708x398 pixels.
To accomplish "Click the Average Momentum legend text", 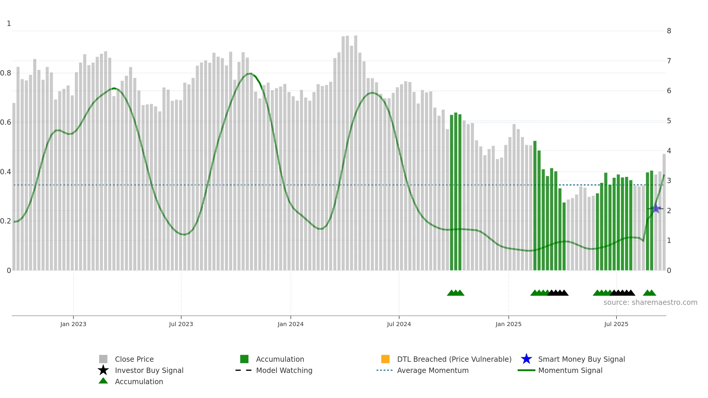I will 432,370.
